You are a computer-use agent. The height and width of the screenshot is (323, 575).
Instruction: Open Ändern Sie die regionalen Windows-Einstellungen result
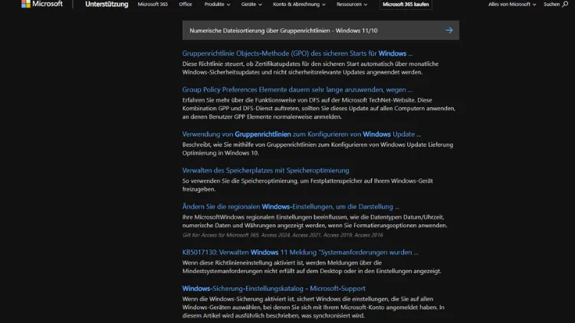click(291, 207)
